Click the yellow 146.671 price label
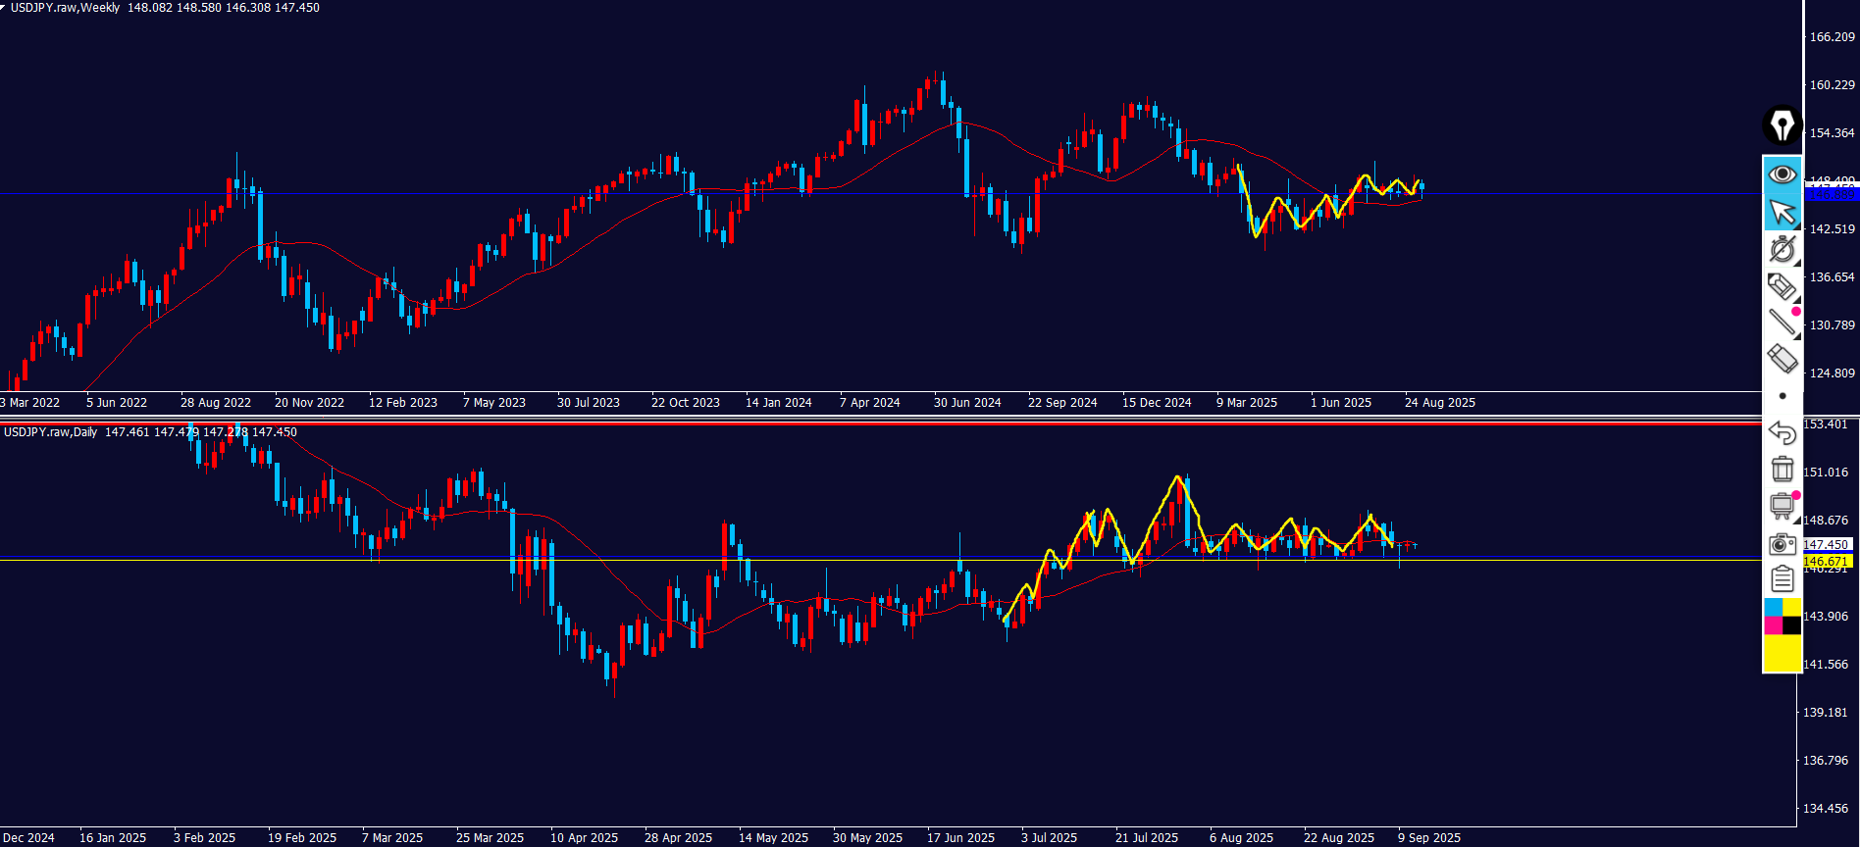Image resolution: width=1860 pixels, height=847 pixels. 1826,562
